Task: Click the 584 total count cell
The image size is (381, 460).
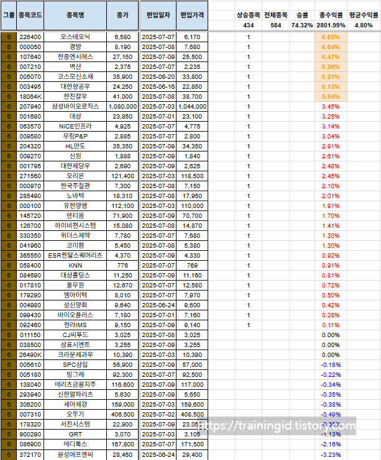Action: 275,25
